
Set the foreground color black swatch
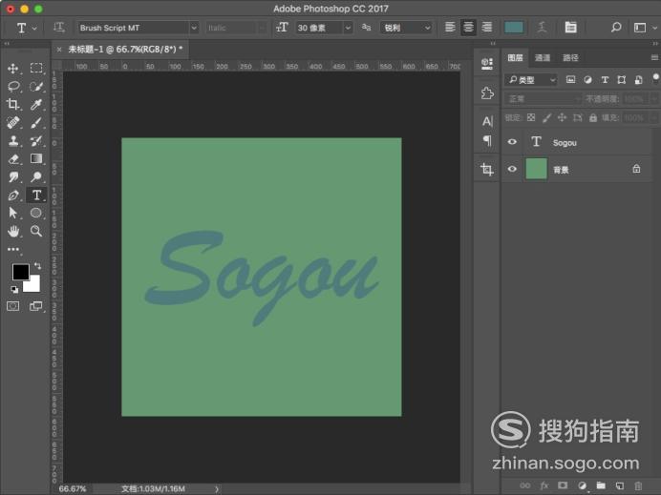[20, 272]
